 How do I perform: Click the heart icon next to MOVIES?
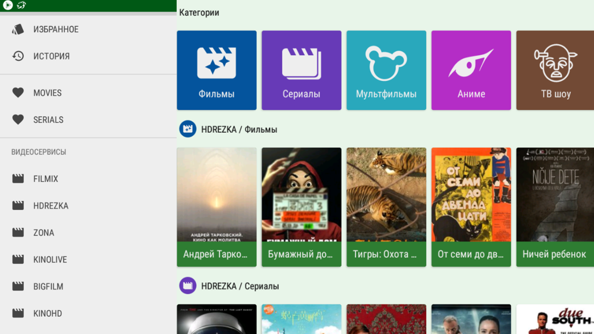point(18,93)
